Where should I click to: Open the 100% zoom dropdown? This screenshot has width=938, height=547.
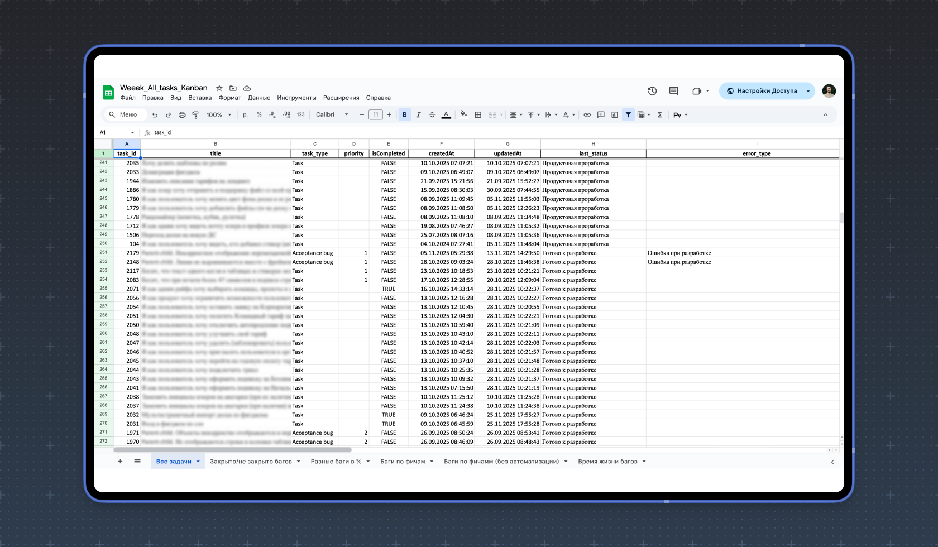pos(218,115)
